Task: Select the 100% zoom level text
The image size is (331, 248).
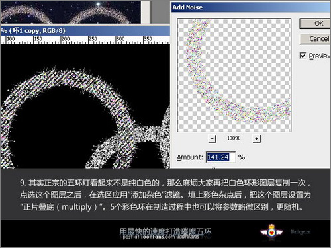Action: click(234, 138)
